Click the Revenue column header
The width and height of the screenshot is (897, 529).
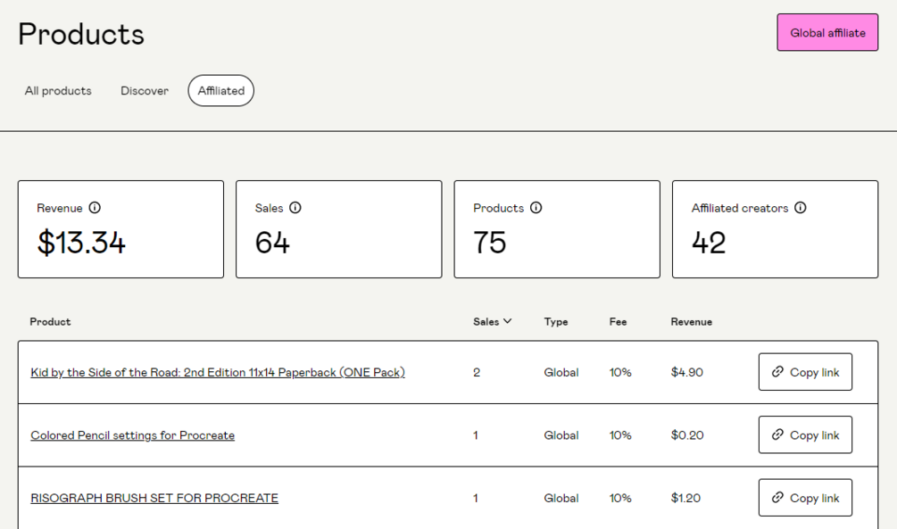(x=692, y=321)
